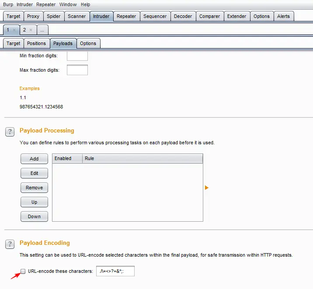Click the Remove rule button

[34, 188]
